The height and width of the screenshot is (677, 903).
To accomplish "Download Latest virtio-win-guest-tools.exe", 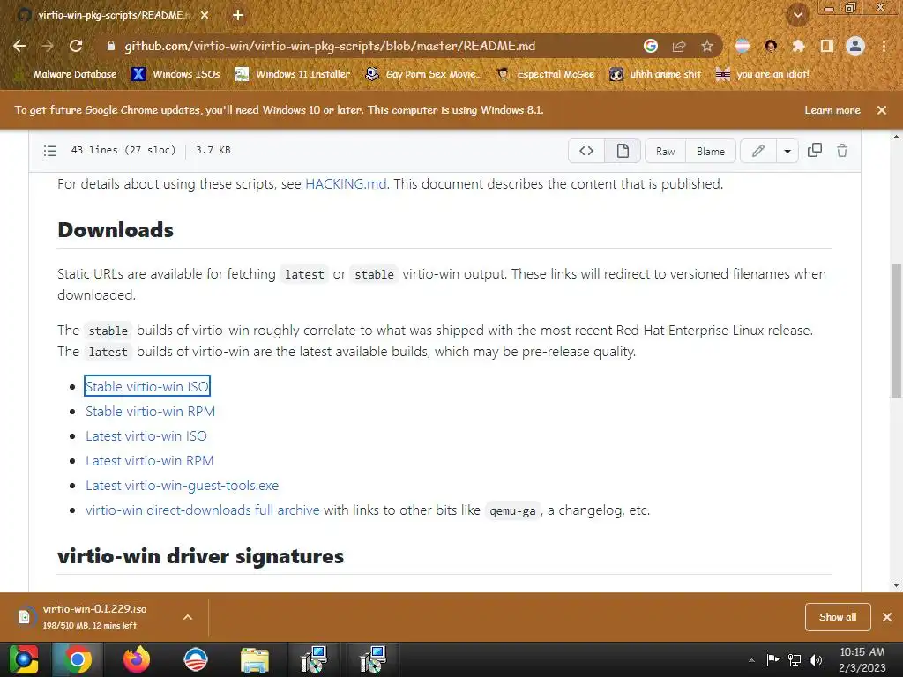I will [182, 486].
